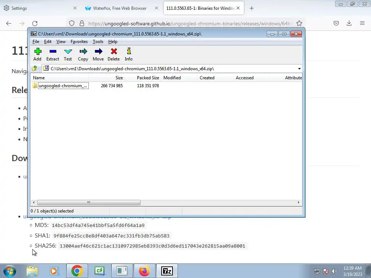
Task: Open the View menu in 7-Zip
Action: (61, 42)
